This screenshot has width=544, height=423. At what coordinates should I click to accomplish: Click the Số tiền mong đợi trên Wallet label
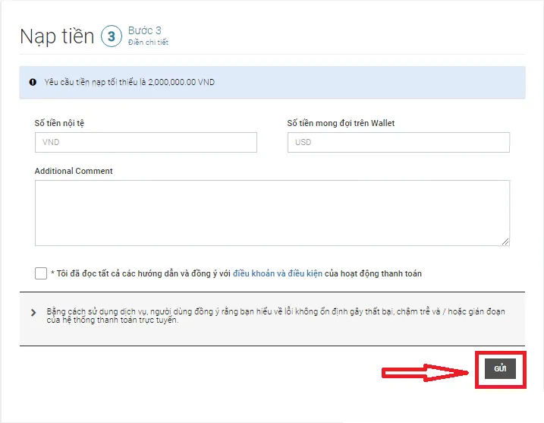tap(341, 123)
